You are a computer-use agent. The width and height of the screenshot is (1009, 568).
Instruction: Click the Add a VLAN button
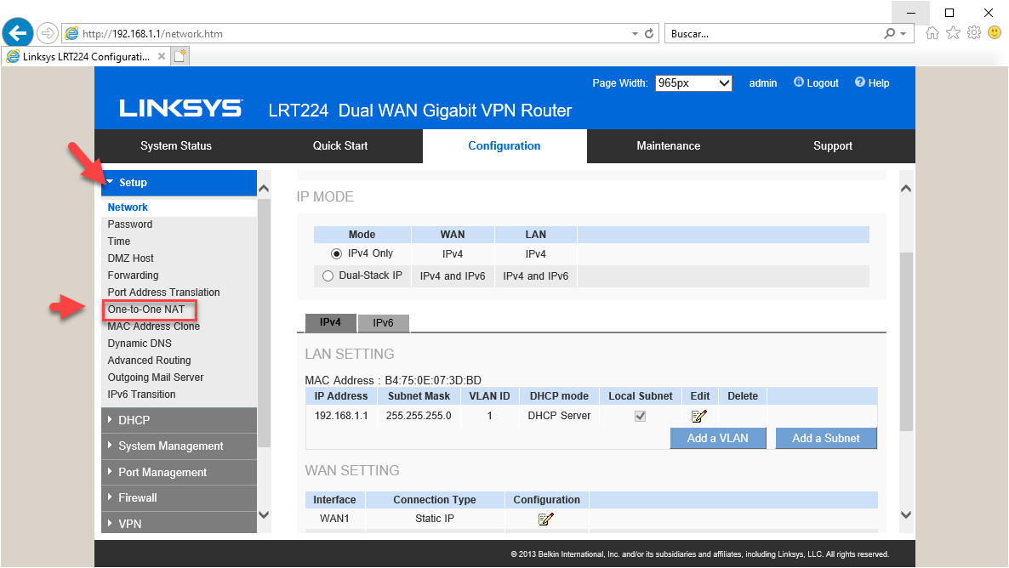coord(717,438)
